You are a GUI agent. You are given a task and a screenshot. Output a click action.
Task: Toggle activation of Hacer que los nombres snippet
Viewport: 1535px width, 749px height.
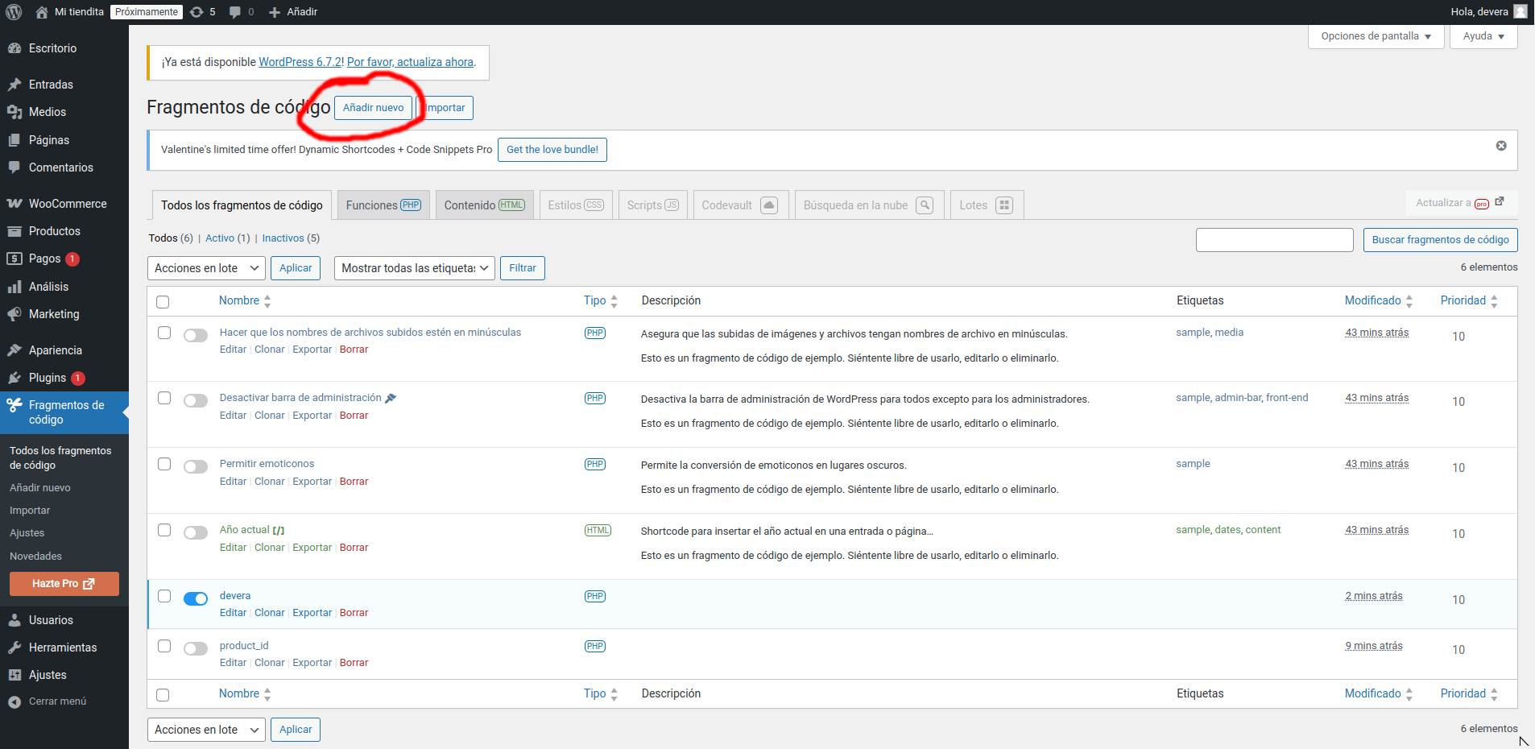pos(196,335)
